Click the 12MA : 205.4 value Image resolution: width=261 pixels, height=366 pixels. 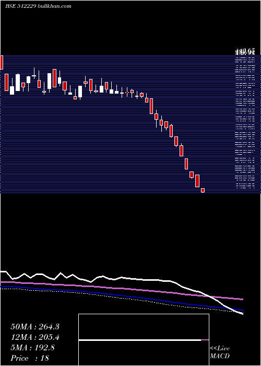click(35, 337)
